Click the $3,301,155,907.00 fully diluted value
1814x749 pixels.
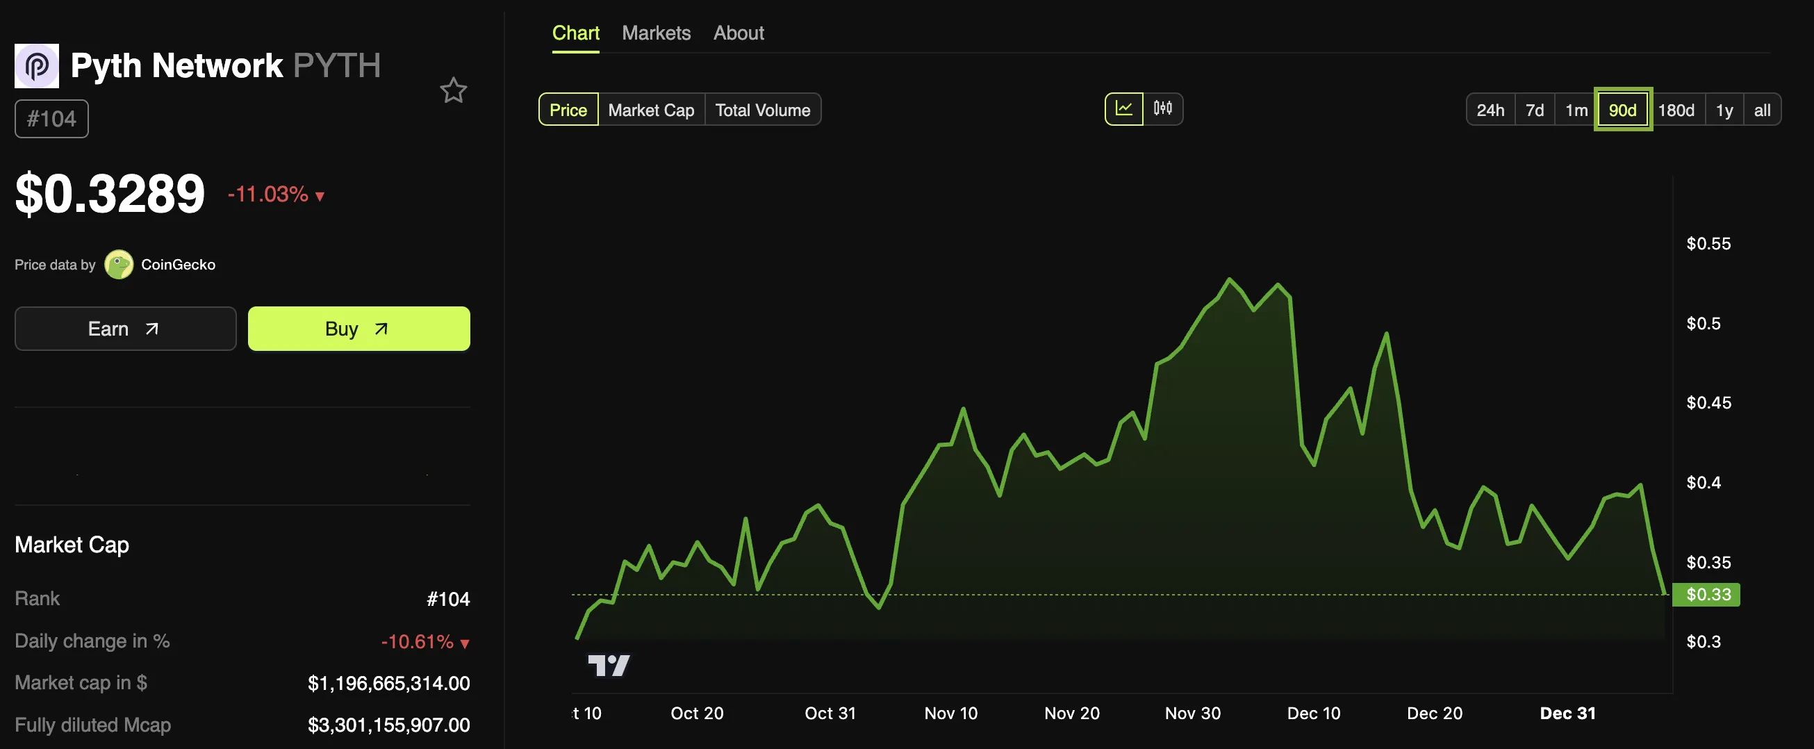click(x=389, y=725)
